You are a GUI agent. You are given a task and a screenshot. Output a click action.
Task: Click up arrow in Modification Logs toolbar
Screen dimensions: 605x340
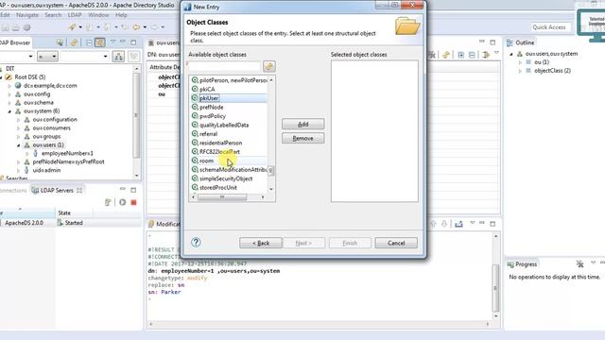433,224
